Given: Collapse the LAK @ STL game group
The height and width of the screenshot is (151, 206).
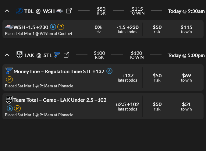Looking at the screenshot, I should point(7,55).
